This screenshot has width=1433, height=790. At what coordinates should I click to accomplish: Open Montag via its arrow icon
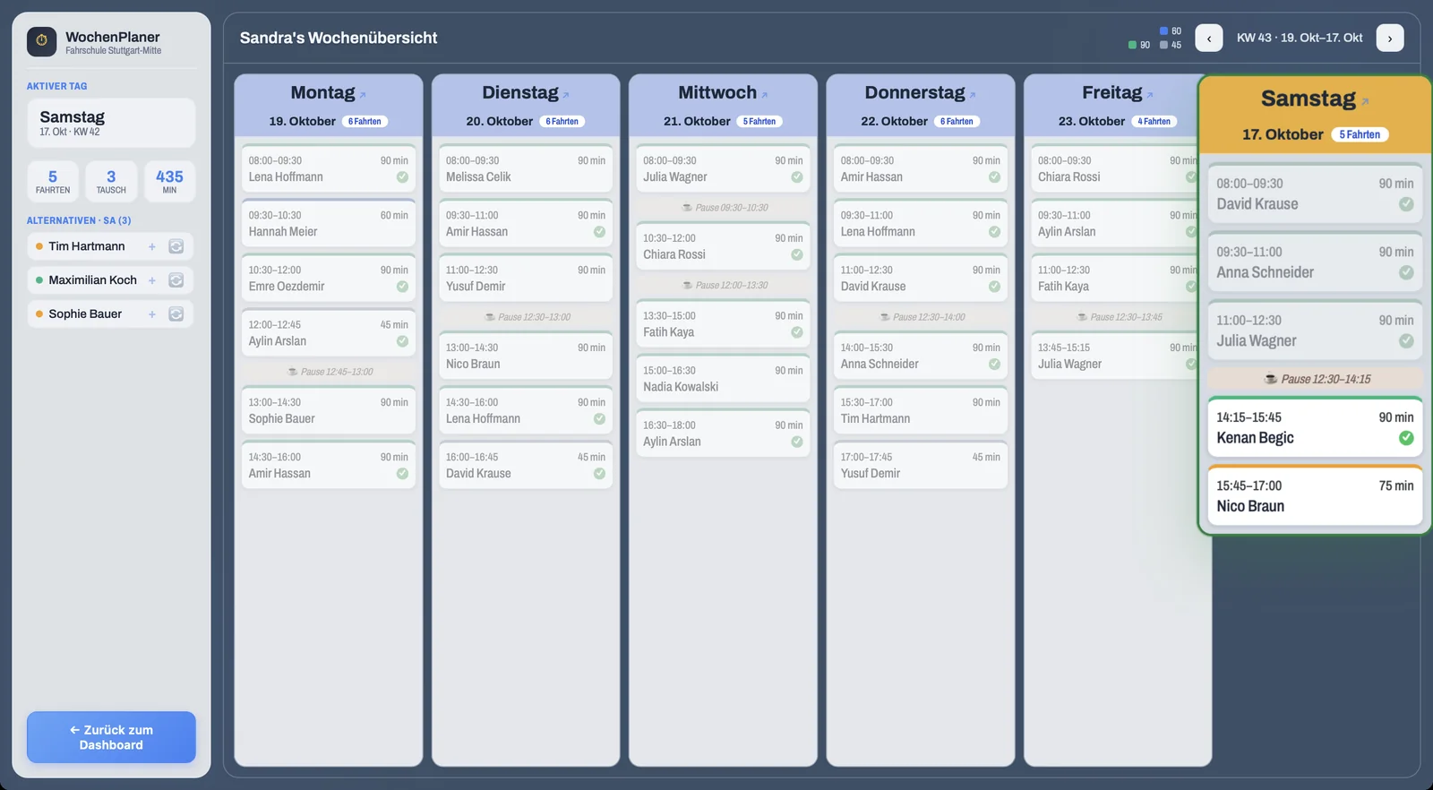[363, 95]
